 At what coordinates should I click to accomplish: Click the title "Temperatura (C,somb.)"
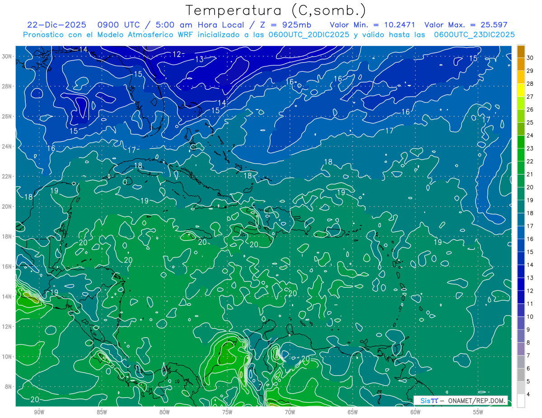[x=276, y=11]
